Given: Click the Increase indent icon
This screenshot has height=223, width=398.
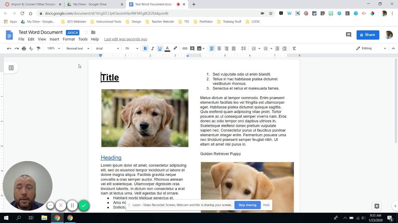Looking at the screenshot, I should pyautogui.click(x=284, y=48).
